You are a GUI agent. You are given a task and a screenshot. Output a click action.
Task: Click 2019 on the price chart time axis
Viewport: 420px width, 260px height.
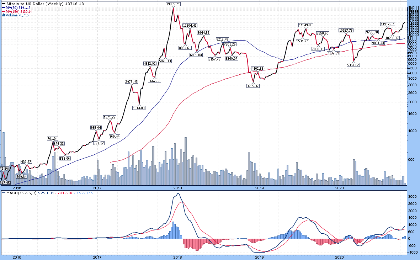260,188
